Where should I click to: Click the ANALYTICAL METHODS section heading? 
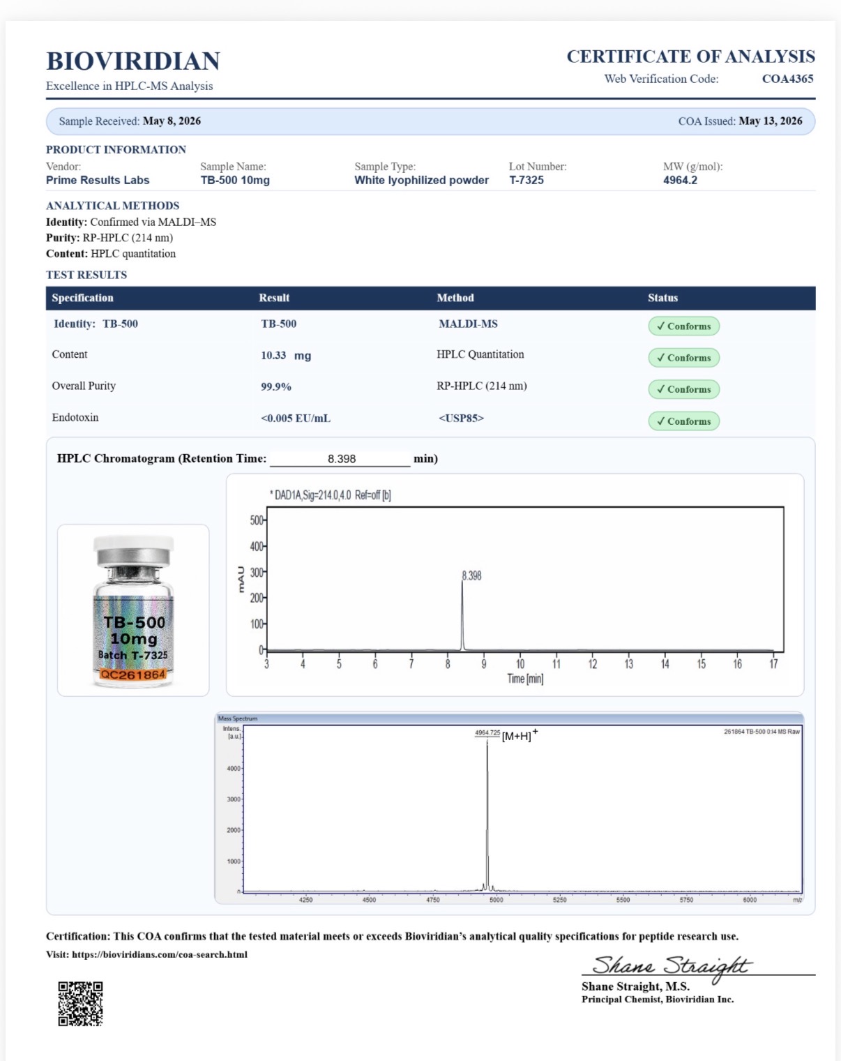[112, 206]
